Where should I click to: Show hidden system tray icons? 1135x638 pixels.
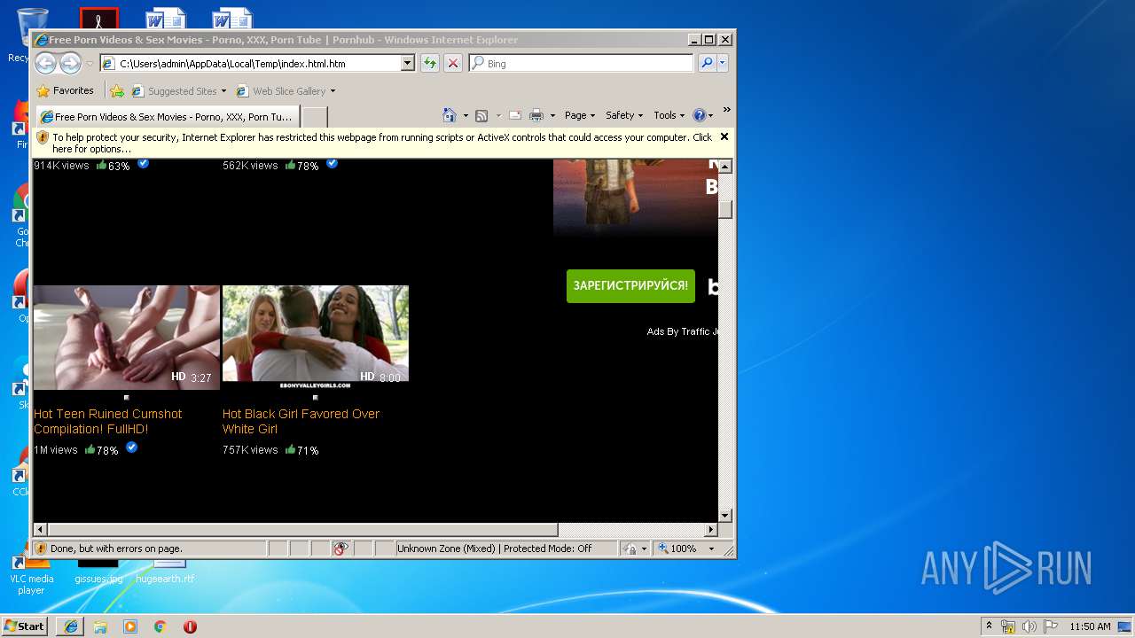click(990, 626)
